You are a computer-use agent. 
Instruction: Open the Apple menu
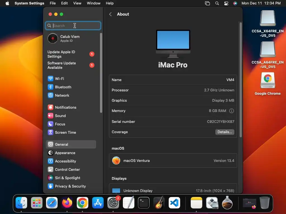point(7,3)
